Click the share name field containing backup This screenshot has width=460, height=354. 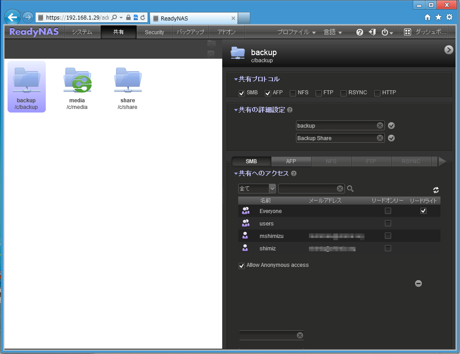336,126
